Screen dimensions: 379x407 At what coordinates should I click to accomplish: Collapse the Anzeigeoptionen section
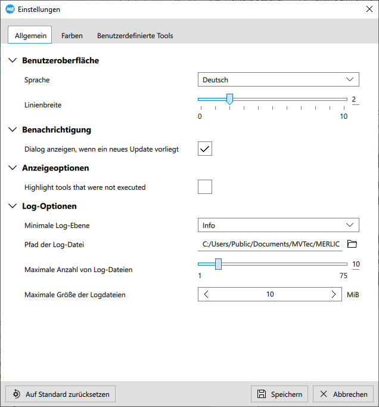coord(13,168)
